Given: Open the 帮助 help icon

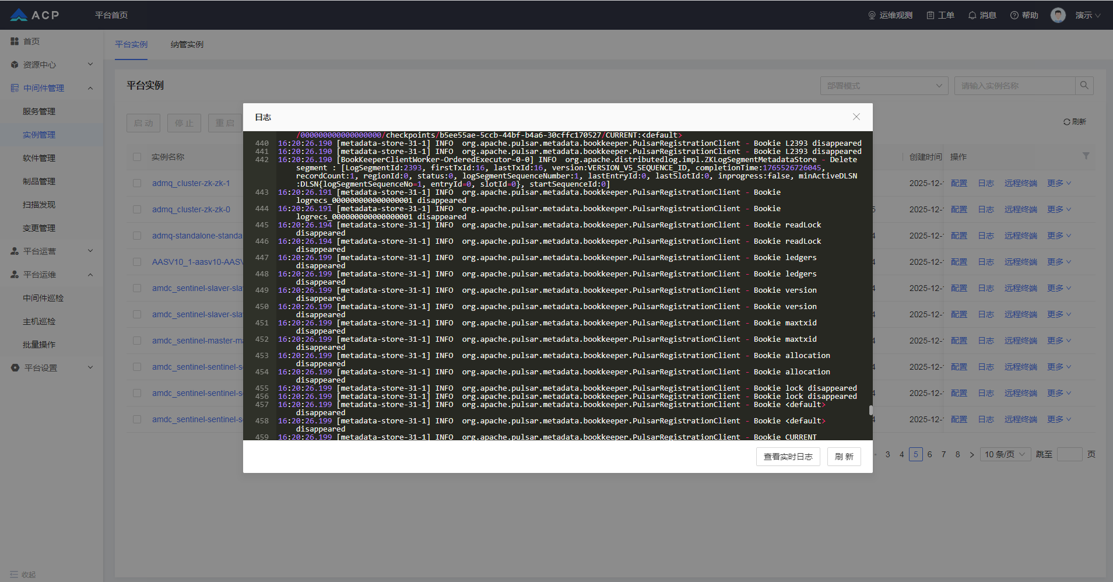Looking at the screenshot, I should [1014, 15].
